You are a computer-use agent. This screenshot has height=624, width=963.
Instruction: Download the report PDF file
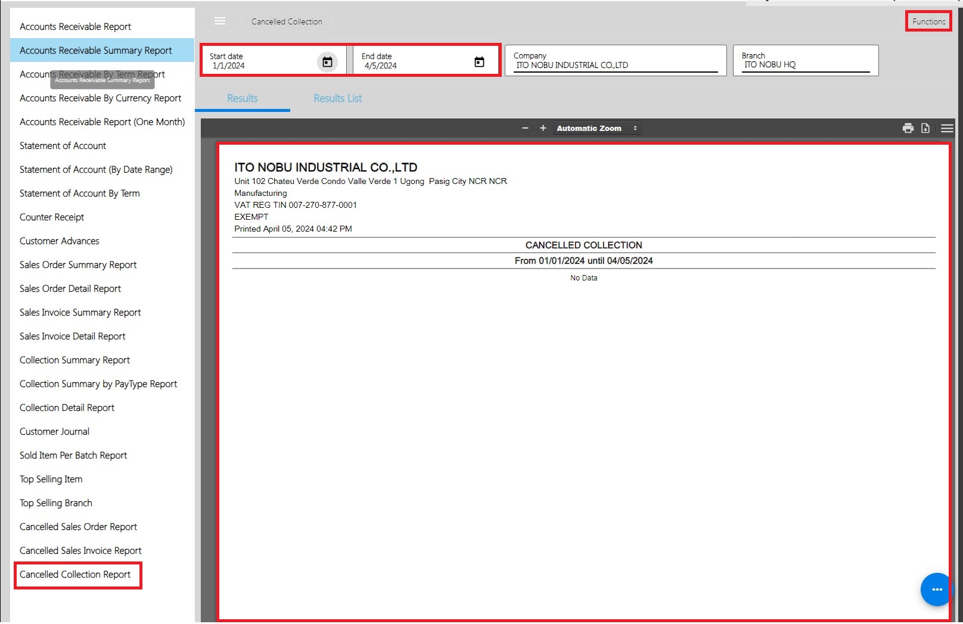pos(925,128)
